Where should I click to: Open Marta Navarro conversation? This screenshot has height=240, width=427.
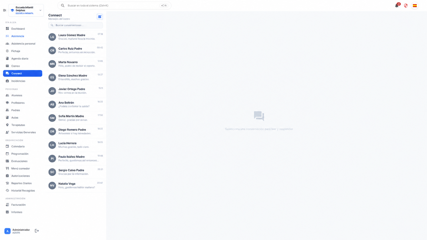tap(76, 64)
